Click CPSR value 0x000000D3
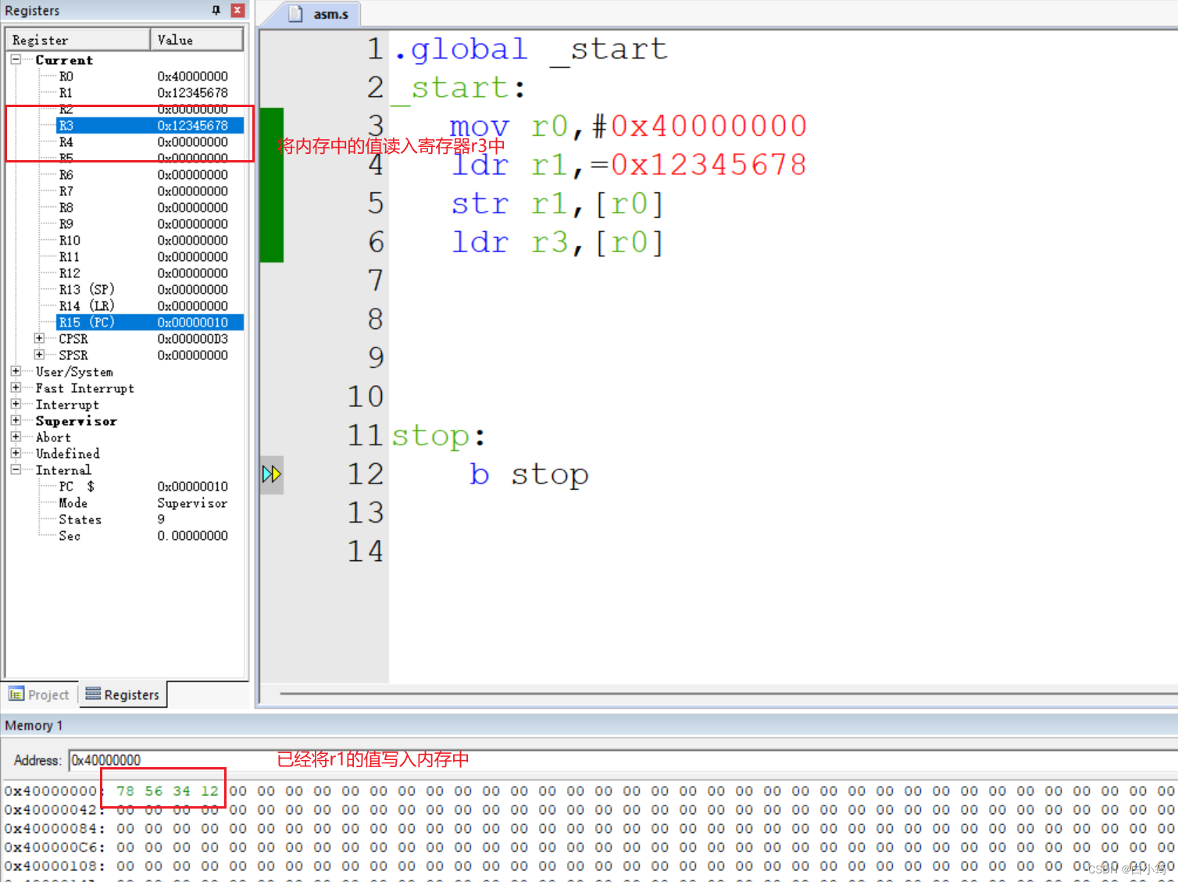The height and width of the screenshot is (882, 1178). pyautogui.click(x=193, y=339)
